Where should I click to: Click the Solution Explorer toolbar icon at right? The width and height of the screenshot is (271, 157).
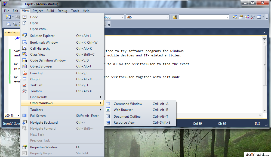pos(235,17)
